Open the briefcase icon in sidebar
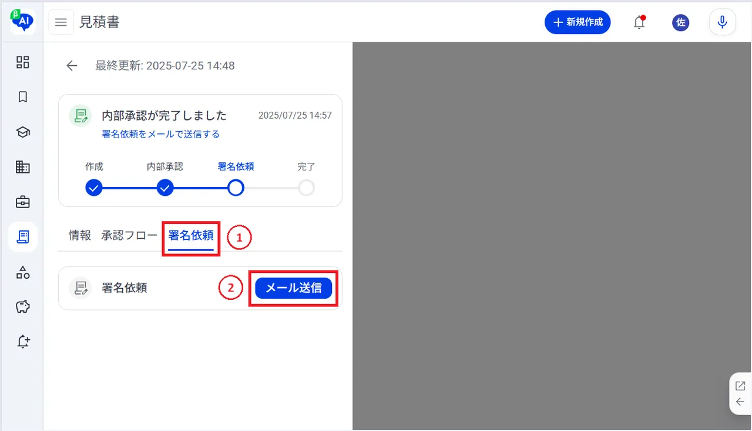This screenshot has width=752, height=431. pyautogui.click(x=23, y=202)
